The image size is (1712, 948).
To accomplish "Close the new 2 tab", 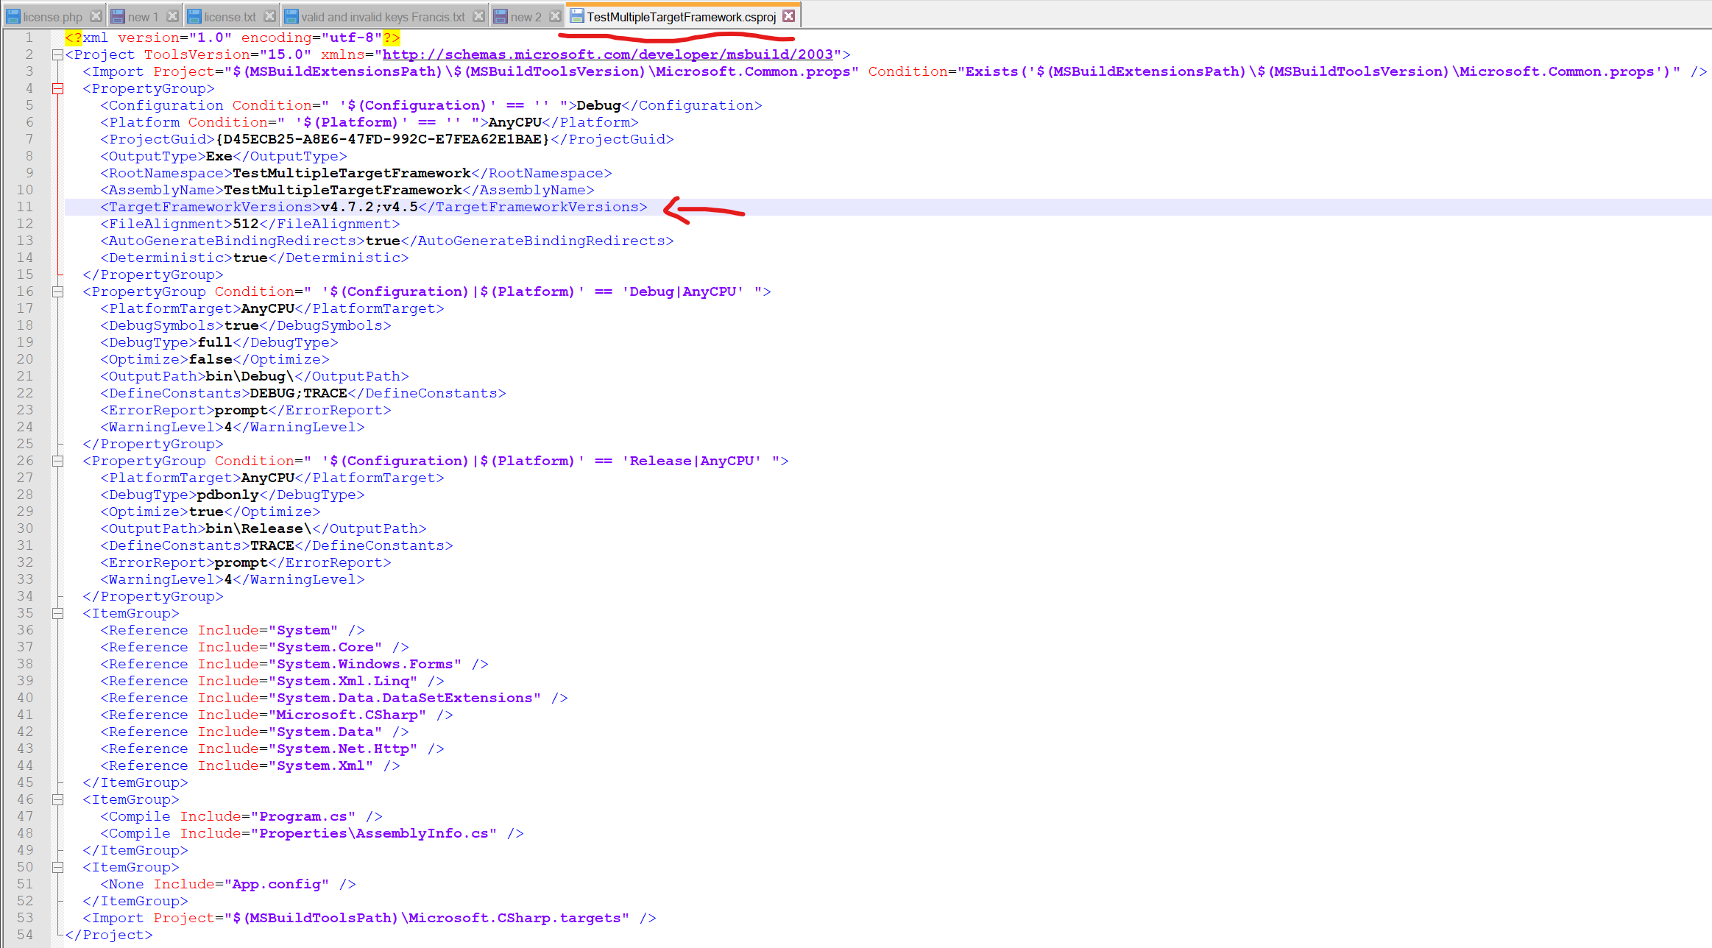I will [556, 16].
